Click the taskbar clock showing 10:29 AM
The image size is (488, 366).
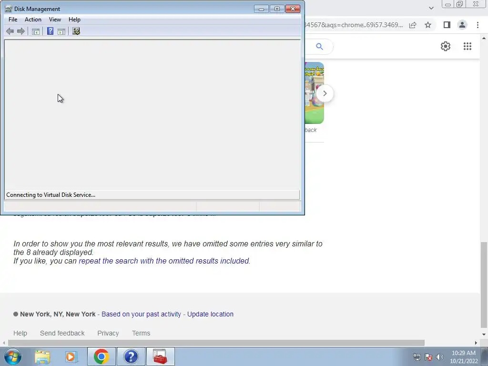point(464,357)
